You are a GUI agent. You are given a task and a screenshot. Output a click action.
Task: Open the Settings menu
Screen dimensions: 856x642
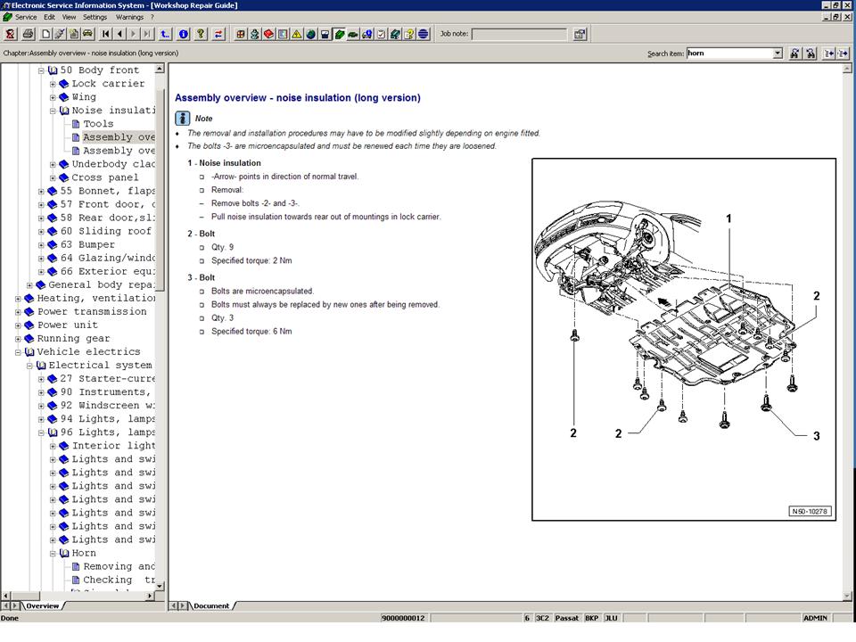pyautogui.click(x=95, y=17)
